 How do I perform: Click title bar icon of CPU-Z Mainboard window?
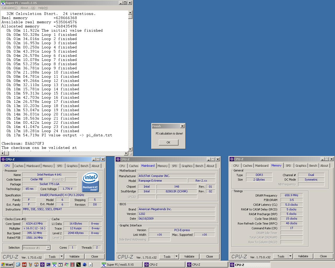(118, 159)
